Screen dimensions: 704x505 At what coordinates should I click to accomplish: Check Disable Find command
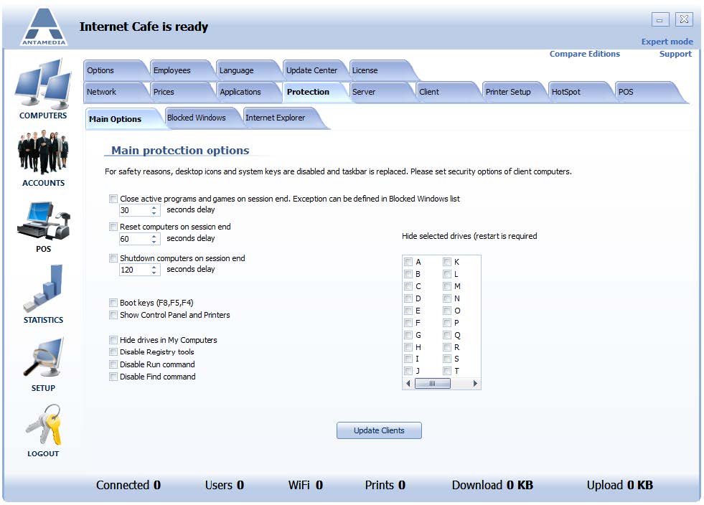click(x=113, y=377)
